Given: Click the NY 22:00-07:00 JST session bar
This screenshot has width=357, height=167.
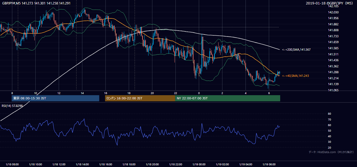Looking at the screenshot, I should (x=227, y=98).
